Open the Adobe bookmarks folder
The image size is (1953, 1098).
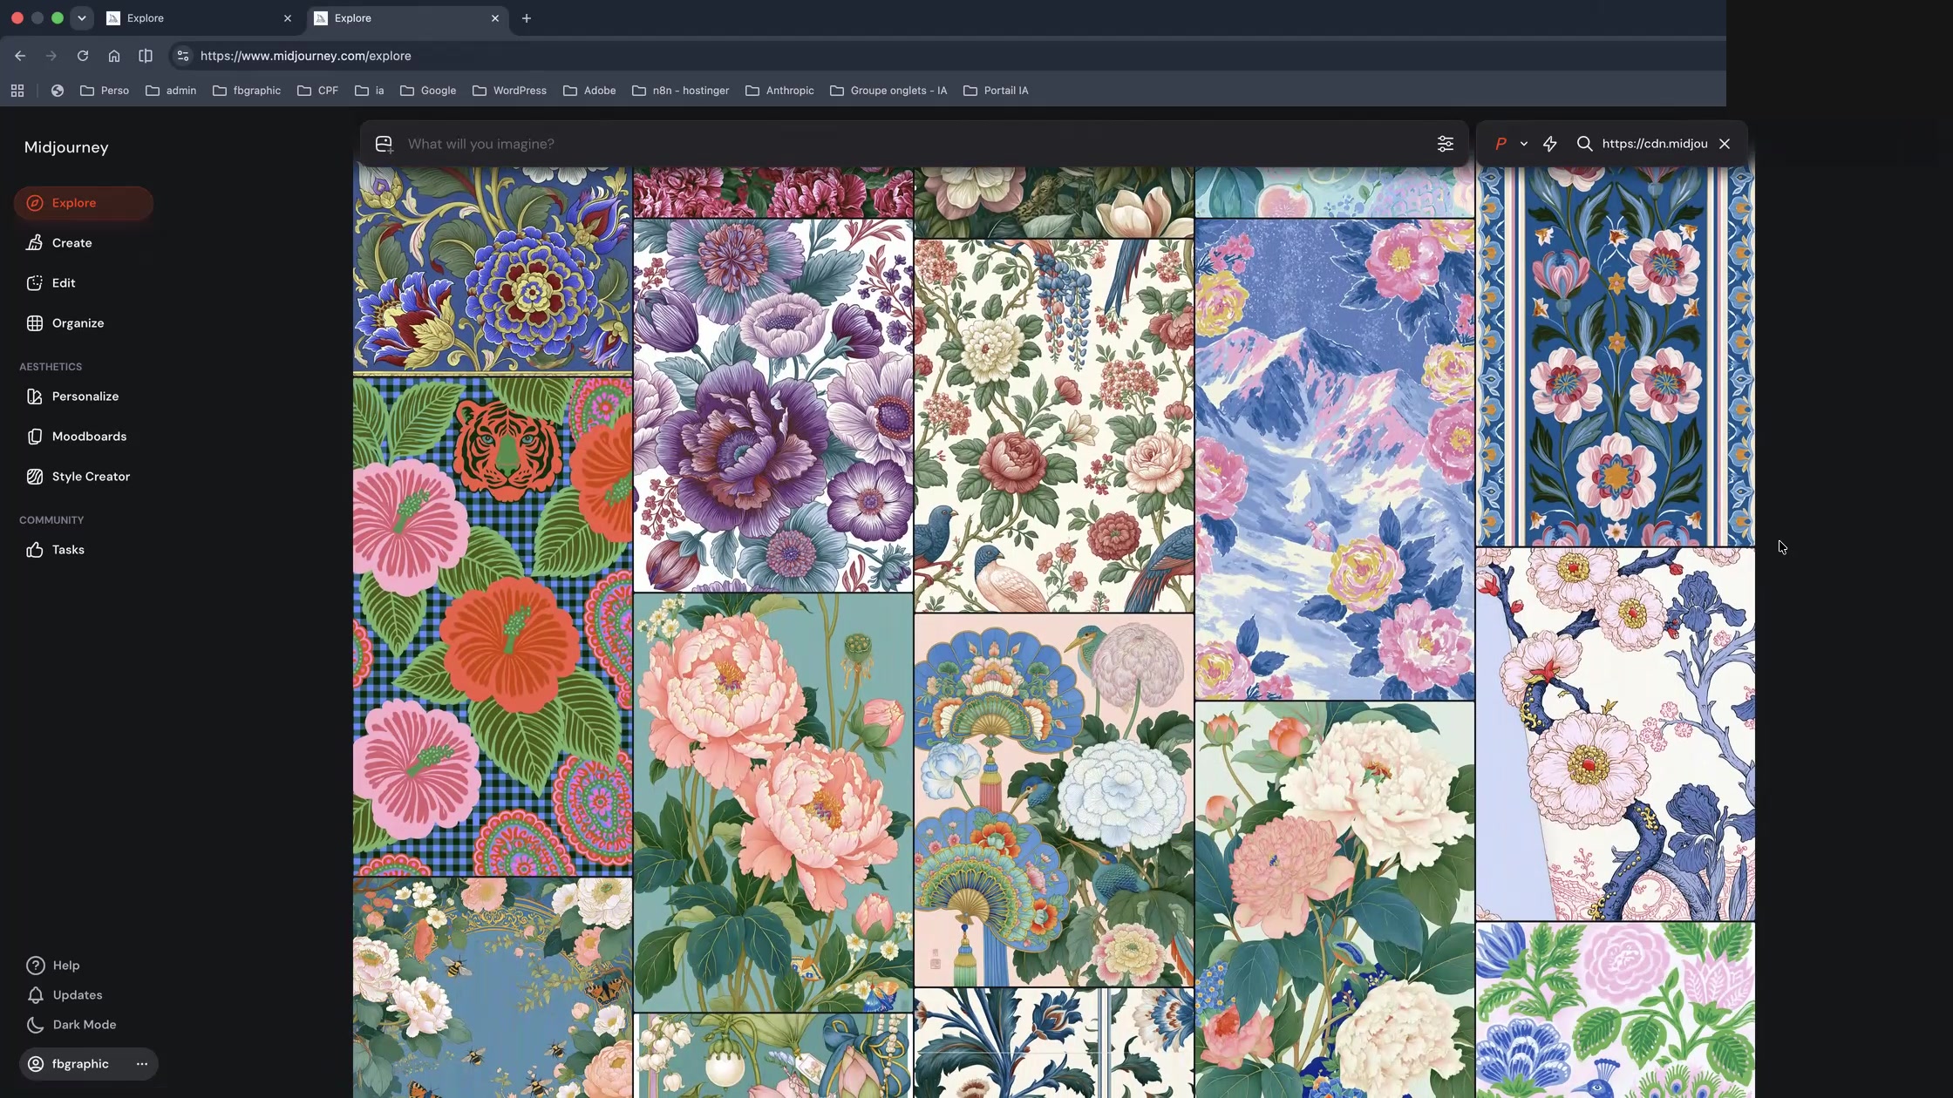pos(589,91)
